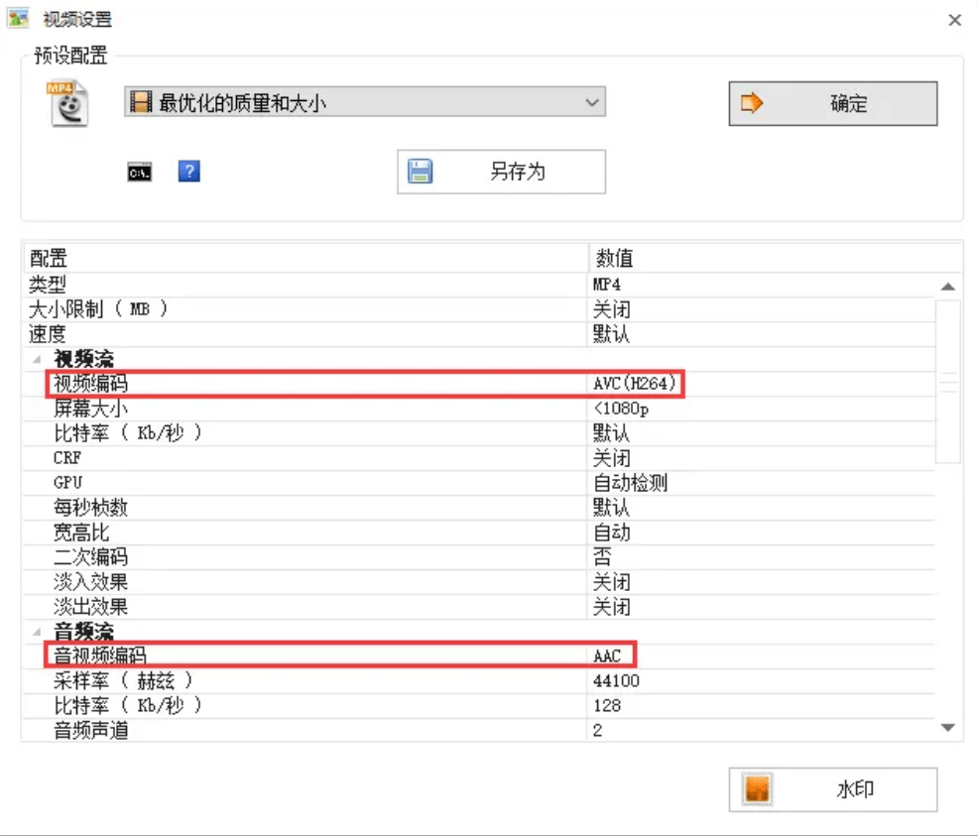The image size is (978, 836).
Task: Select the 淡入效果 row
Action: 479,582
